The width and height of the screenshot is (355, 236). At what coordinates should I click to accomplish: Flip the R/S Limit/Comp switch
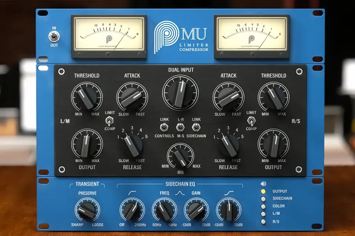pos(251,121)
